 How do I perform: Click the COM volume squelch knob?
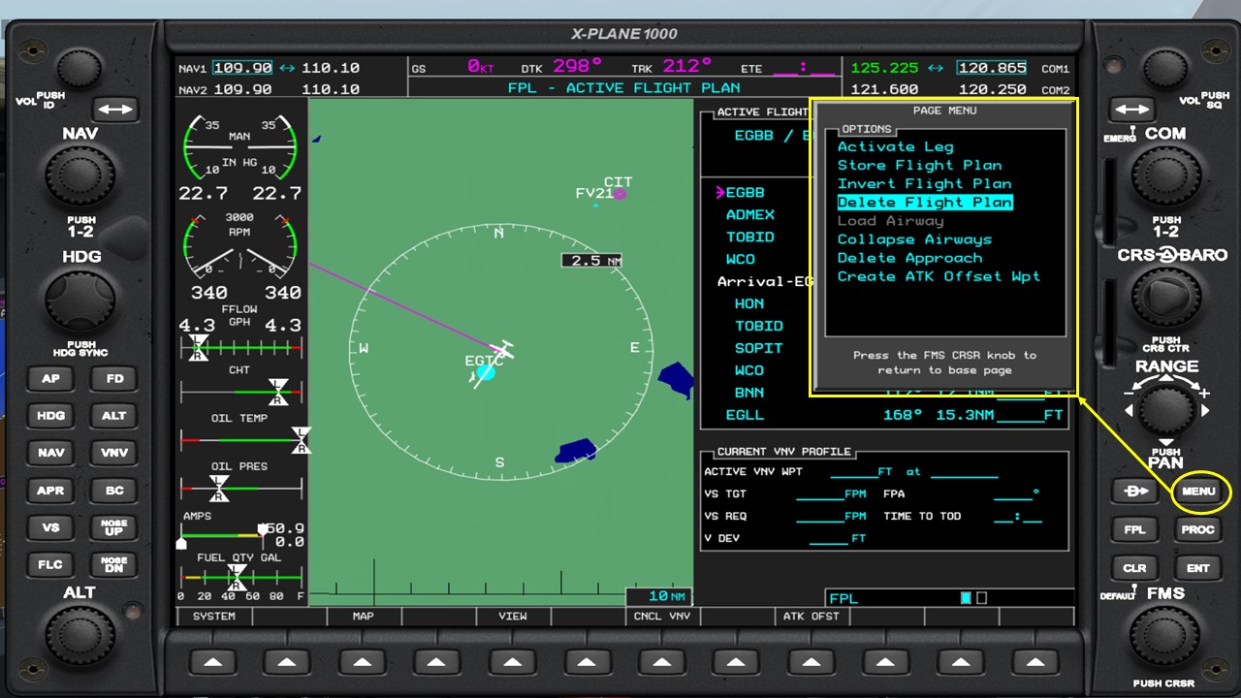point(1166,70)
